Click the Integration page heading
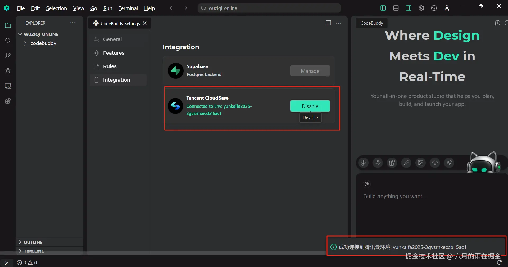 [x=181, y=47]
